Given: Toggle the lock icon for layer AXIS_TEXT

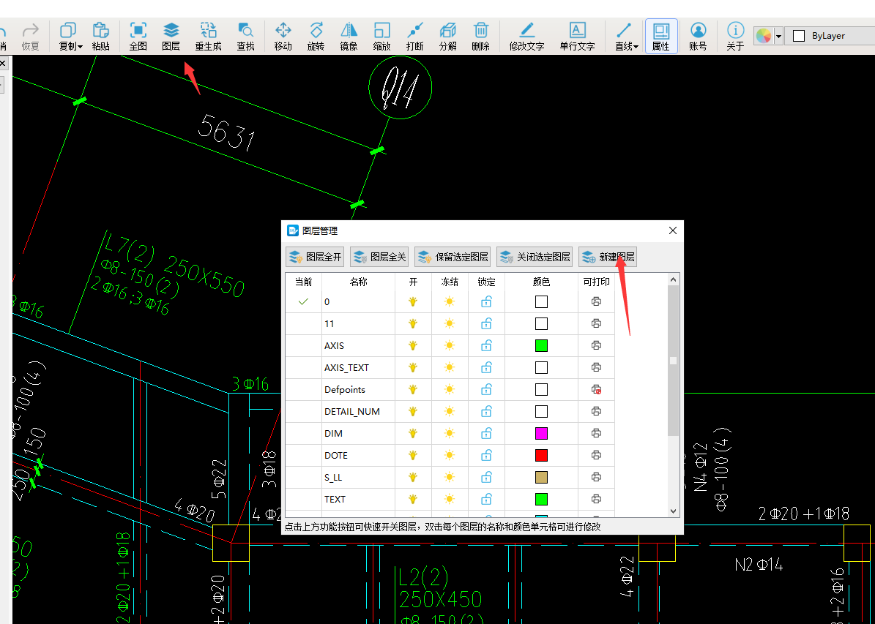Looking at the screenshot, I should (486, 367).
